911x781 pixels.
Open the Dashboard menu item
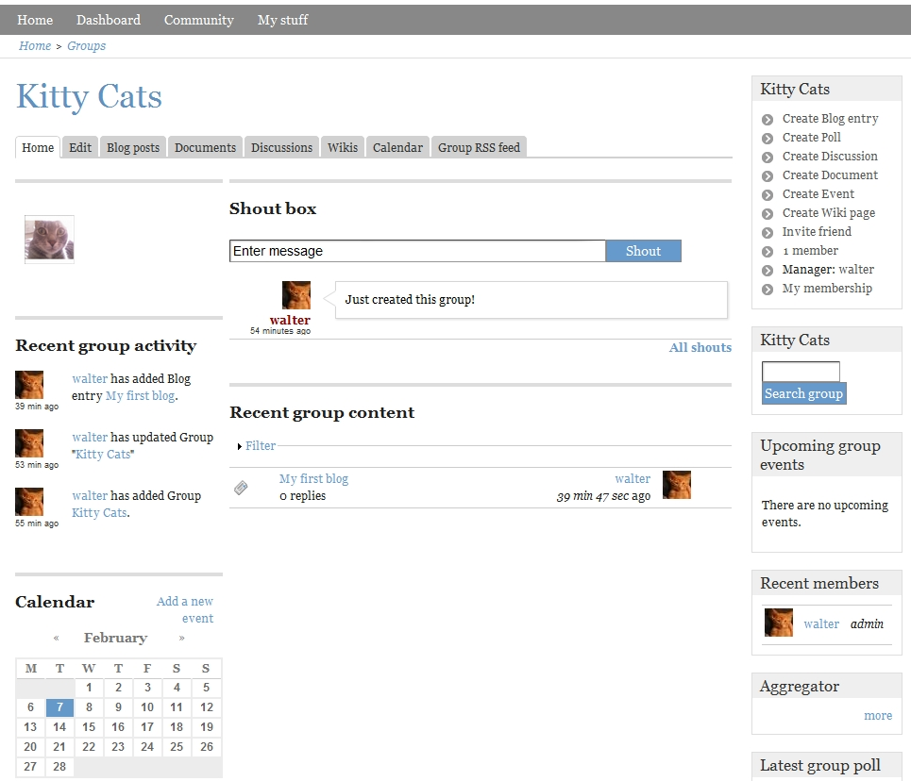(x=109, y=20)
